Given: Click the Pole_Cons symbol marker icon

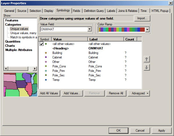Looking at the screenshot, I should (46, 66).
